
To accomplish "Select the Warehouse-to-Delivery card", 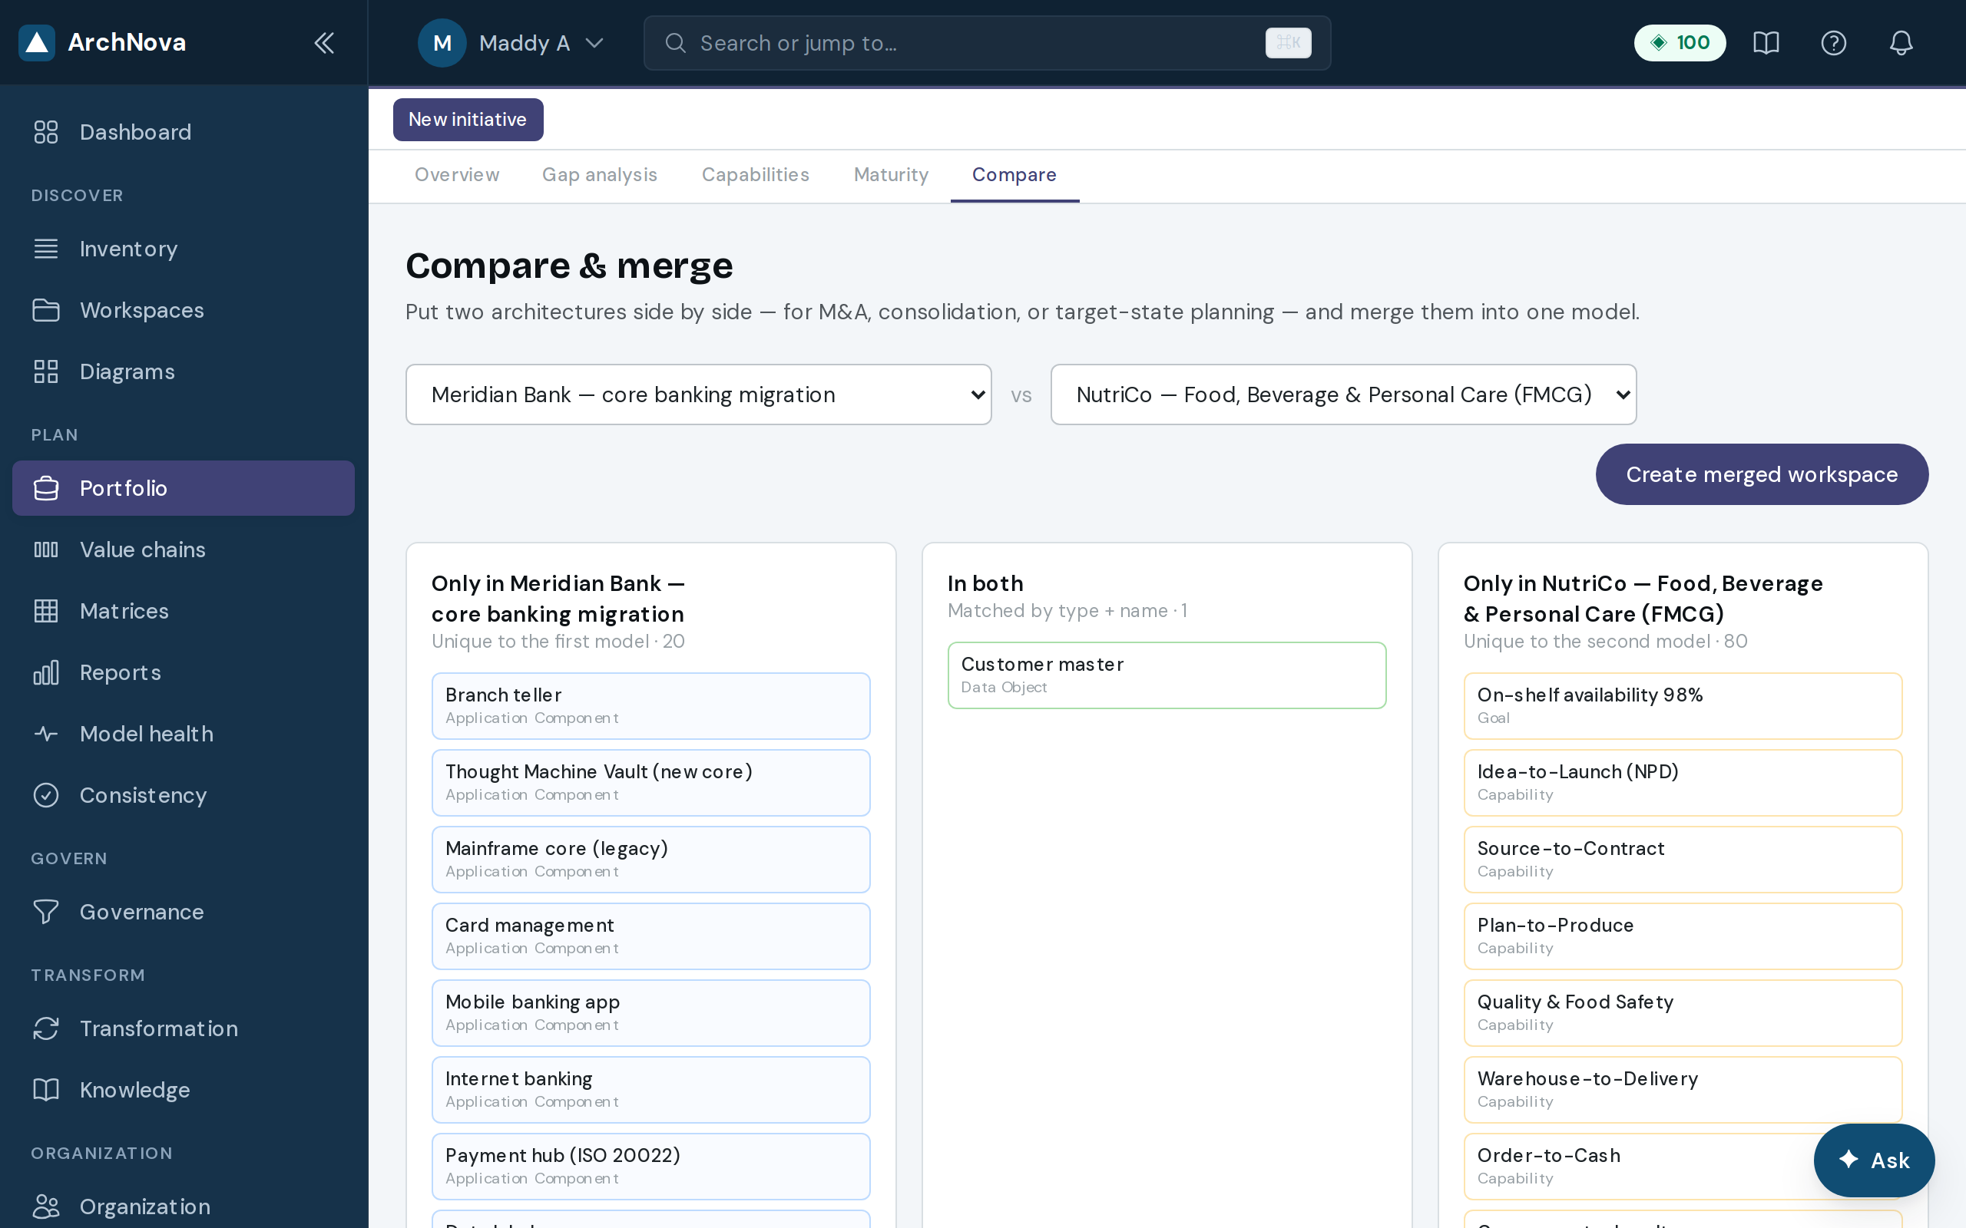I will tap(1683, 1090).
